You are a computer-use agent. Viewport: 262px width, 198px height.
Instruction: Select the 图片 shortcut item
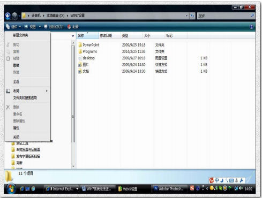click(84, 65)
